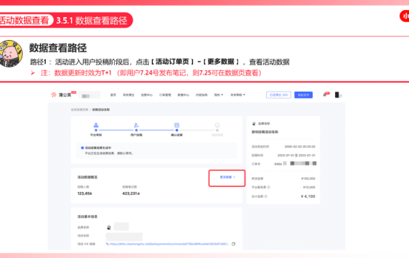Image resolution: width=409 pixels, height=258 pixels.
Task: Click the info icon next to 平台服务费
Action: 268,187
